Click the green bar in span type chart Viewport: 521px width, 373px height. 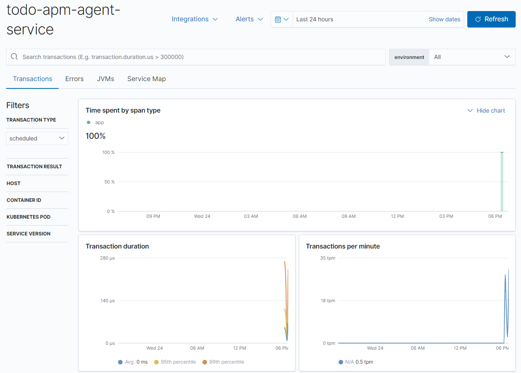[x=502, y=181]
